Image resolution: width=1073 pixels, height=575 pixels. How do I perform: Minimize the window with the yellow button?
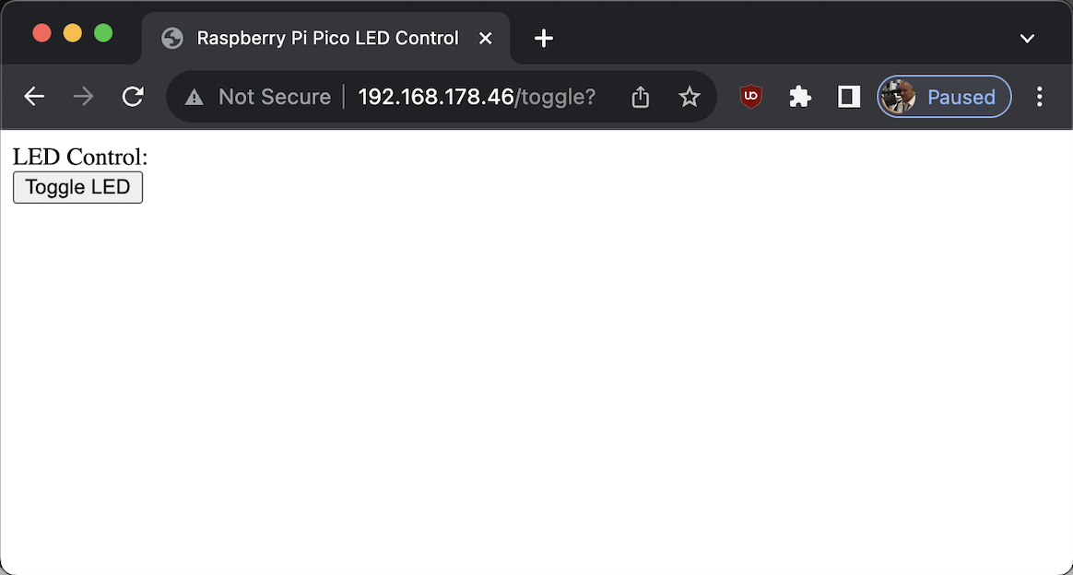73,33
